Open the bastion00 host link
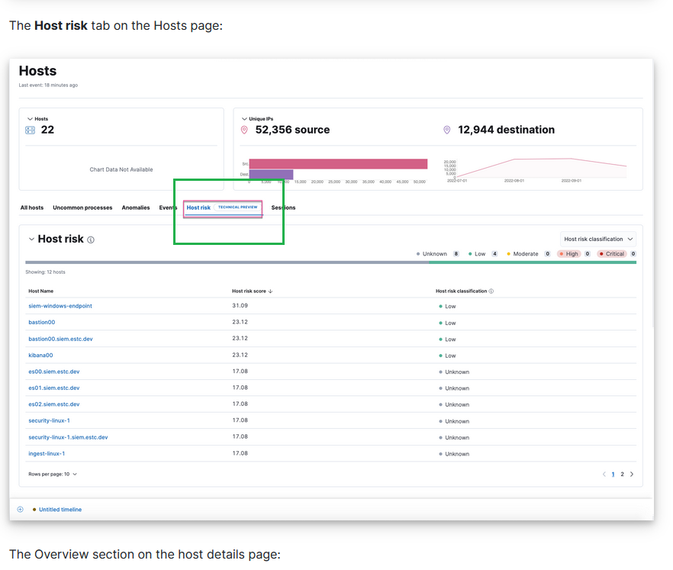Image resolution: width=673 pixels, height=570 pixels. pos(42,322)
